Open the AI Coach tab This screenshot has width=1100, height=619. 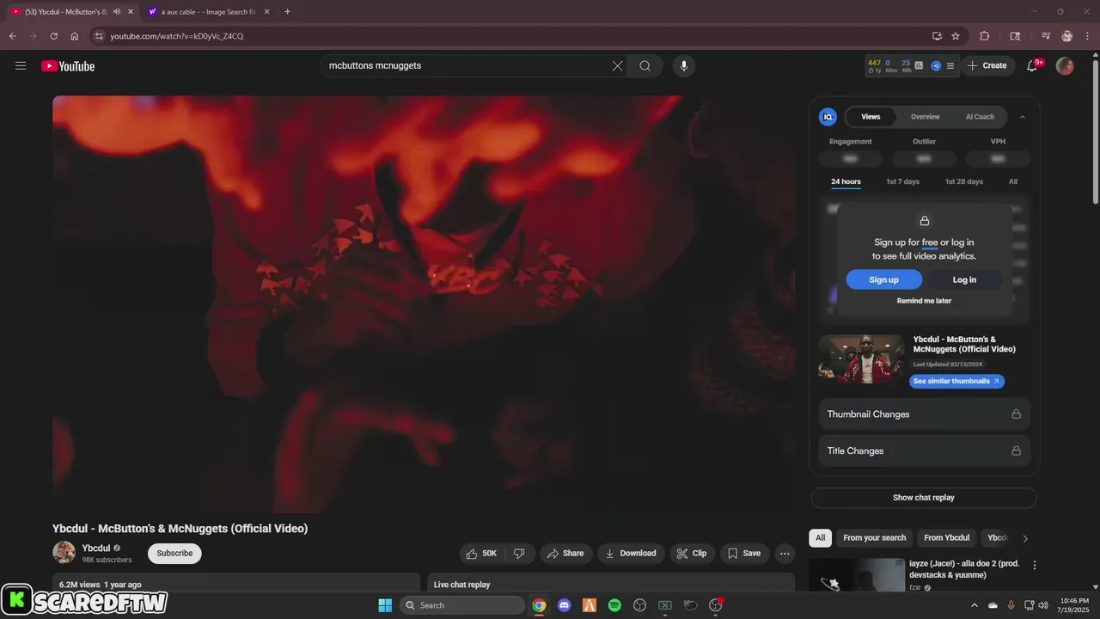coord(980,117)
